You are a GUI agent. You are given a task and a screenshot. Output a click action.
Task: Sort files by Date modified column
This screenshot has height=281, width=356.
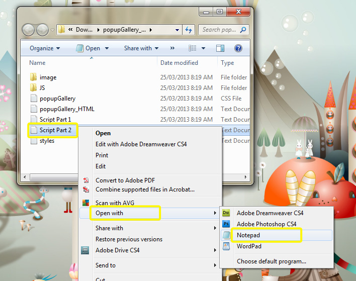point(179,63)
